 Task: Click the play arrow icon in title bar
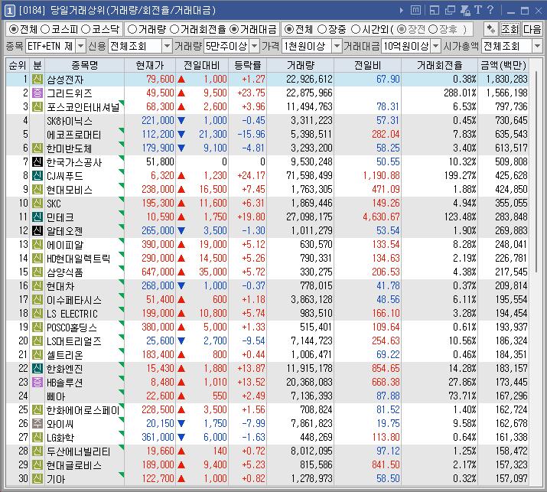click(401, 11)
